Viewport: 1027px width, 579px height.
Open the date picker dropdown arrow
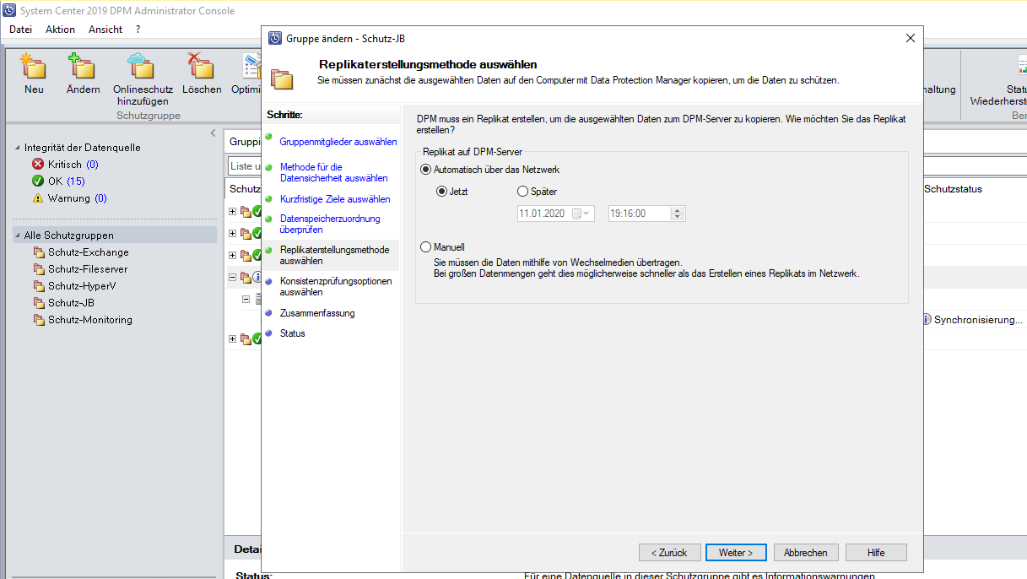click(588, 214)
